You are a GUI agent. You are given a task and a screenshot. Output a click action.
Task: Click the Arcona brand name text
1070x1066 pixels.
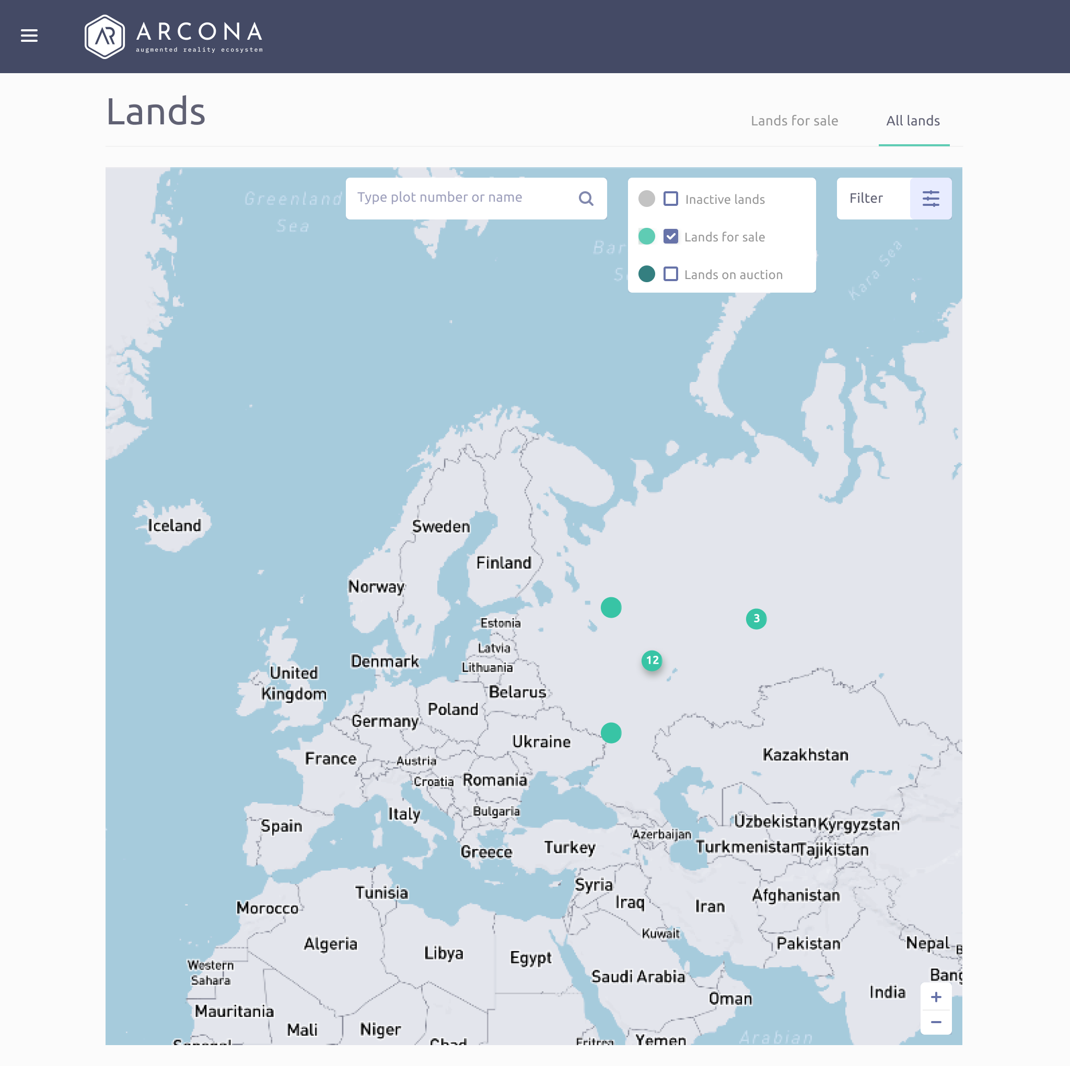[x=200, y=32]
